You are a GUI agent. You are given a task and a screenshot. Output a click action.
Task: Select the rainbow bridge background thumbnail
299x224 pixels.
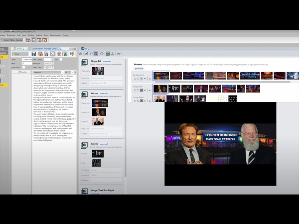tap(161, 75)
